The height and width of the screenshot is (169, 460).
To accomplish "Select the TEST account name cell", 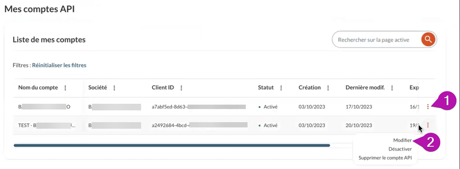I will pyautogui.click(x=46, y=125).
